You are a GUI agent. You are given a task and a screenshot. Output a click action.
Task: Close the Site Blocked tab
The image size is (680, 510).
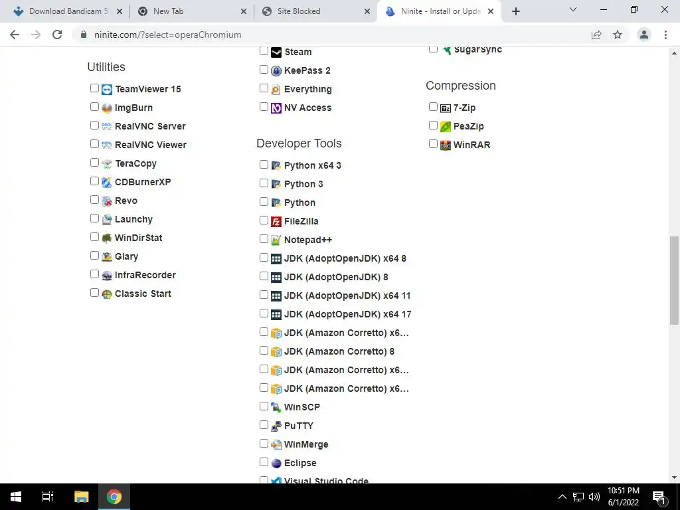point(367,11)
